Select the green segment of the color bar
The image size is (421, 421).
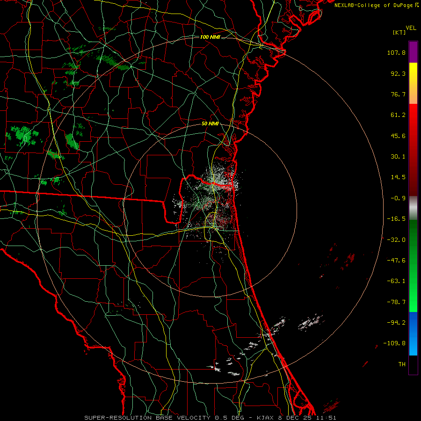point(413,266)
